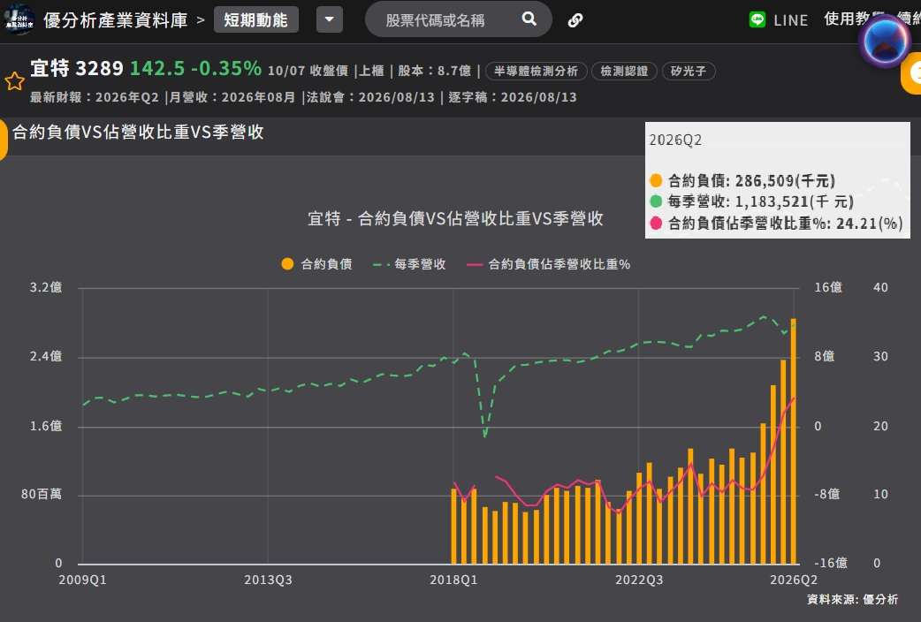Click the price text 142.5 -0.35%

[x=195, y=68]
